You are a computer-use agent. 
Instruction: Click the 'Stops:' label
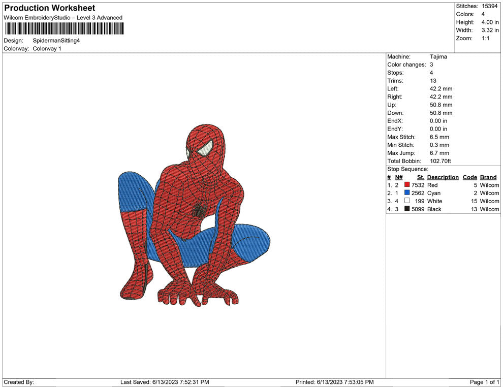pos(395,73)
